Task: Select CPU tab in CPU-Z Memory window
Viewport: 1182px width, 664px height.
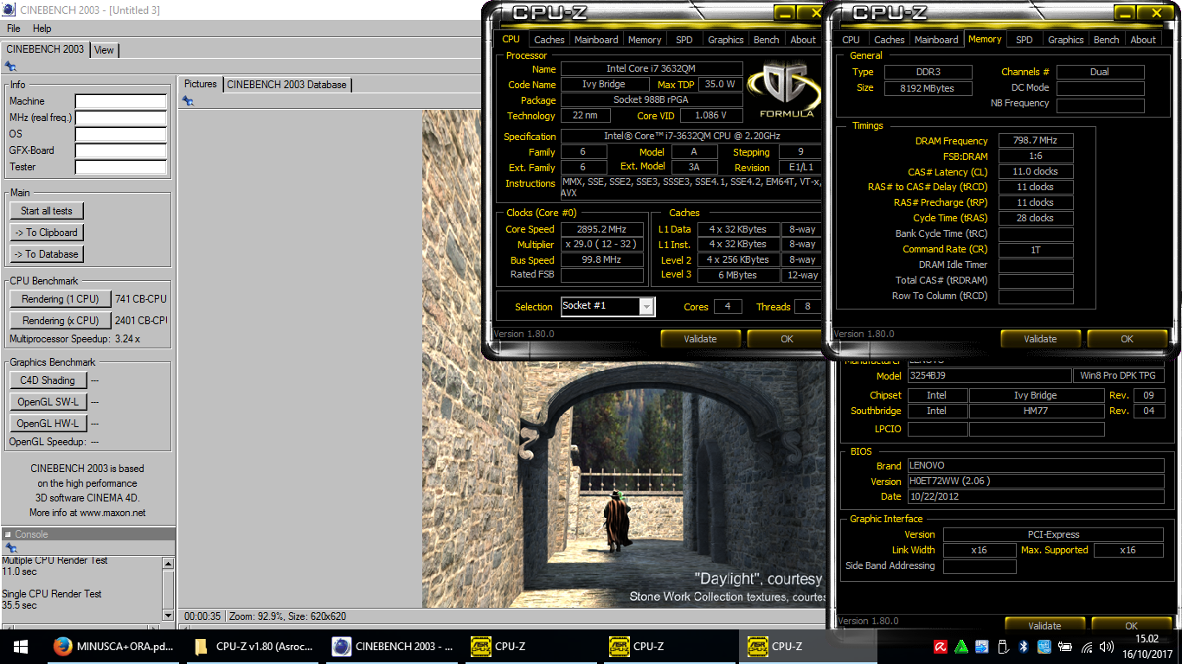Action: pyautogui.click(x=851, y=40)
